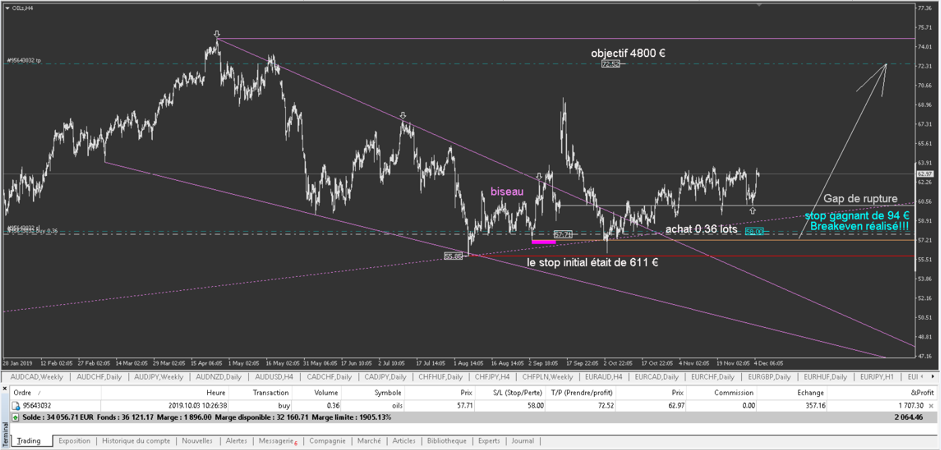Open the Experts terminal tab

[489, 441]
